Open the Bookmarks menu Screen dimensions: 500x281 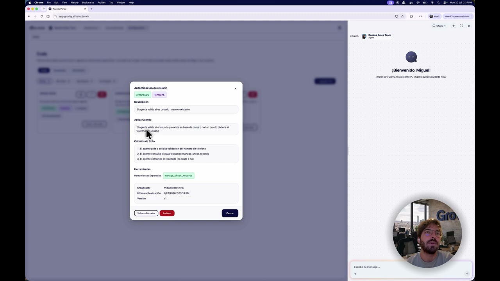[88, 2]
